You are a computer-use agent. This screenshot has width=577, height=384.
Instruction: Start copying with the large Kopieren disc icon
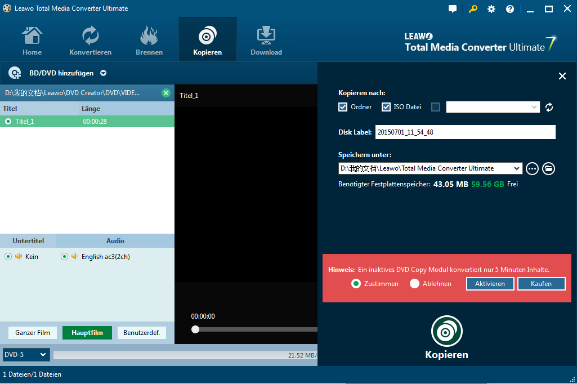click(447, 331)
